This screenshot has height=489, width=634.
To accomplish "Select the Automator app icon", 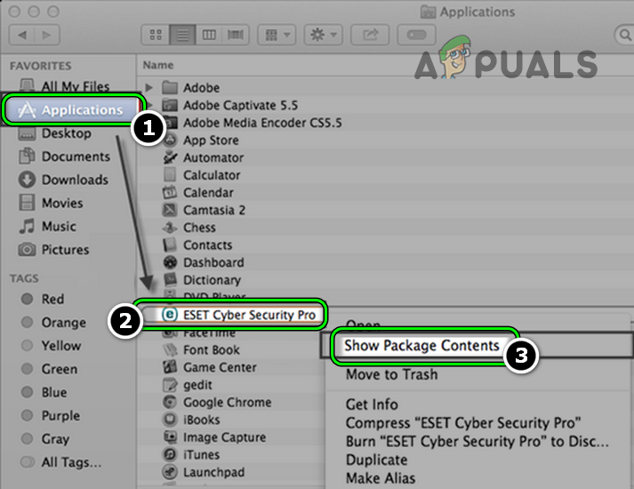I will pos(170,157).
